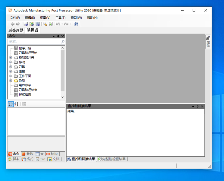Screen dimensions: 224x181
Task: Select the 完整性检查结果 bottom tab
Action: (x=112, y=159)
